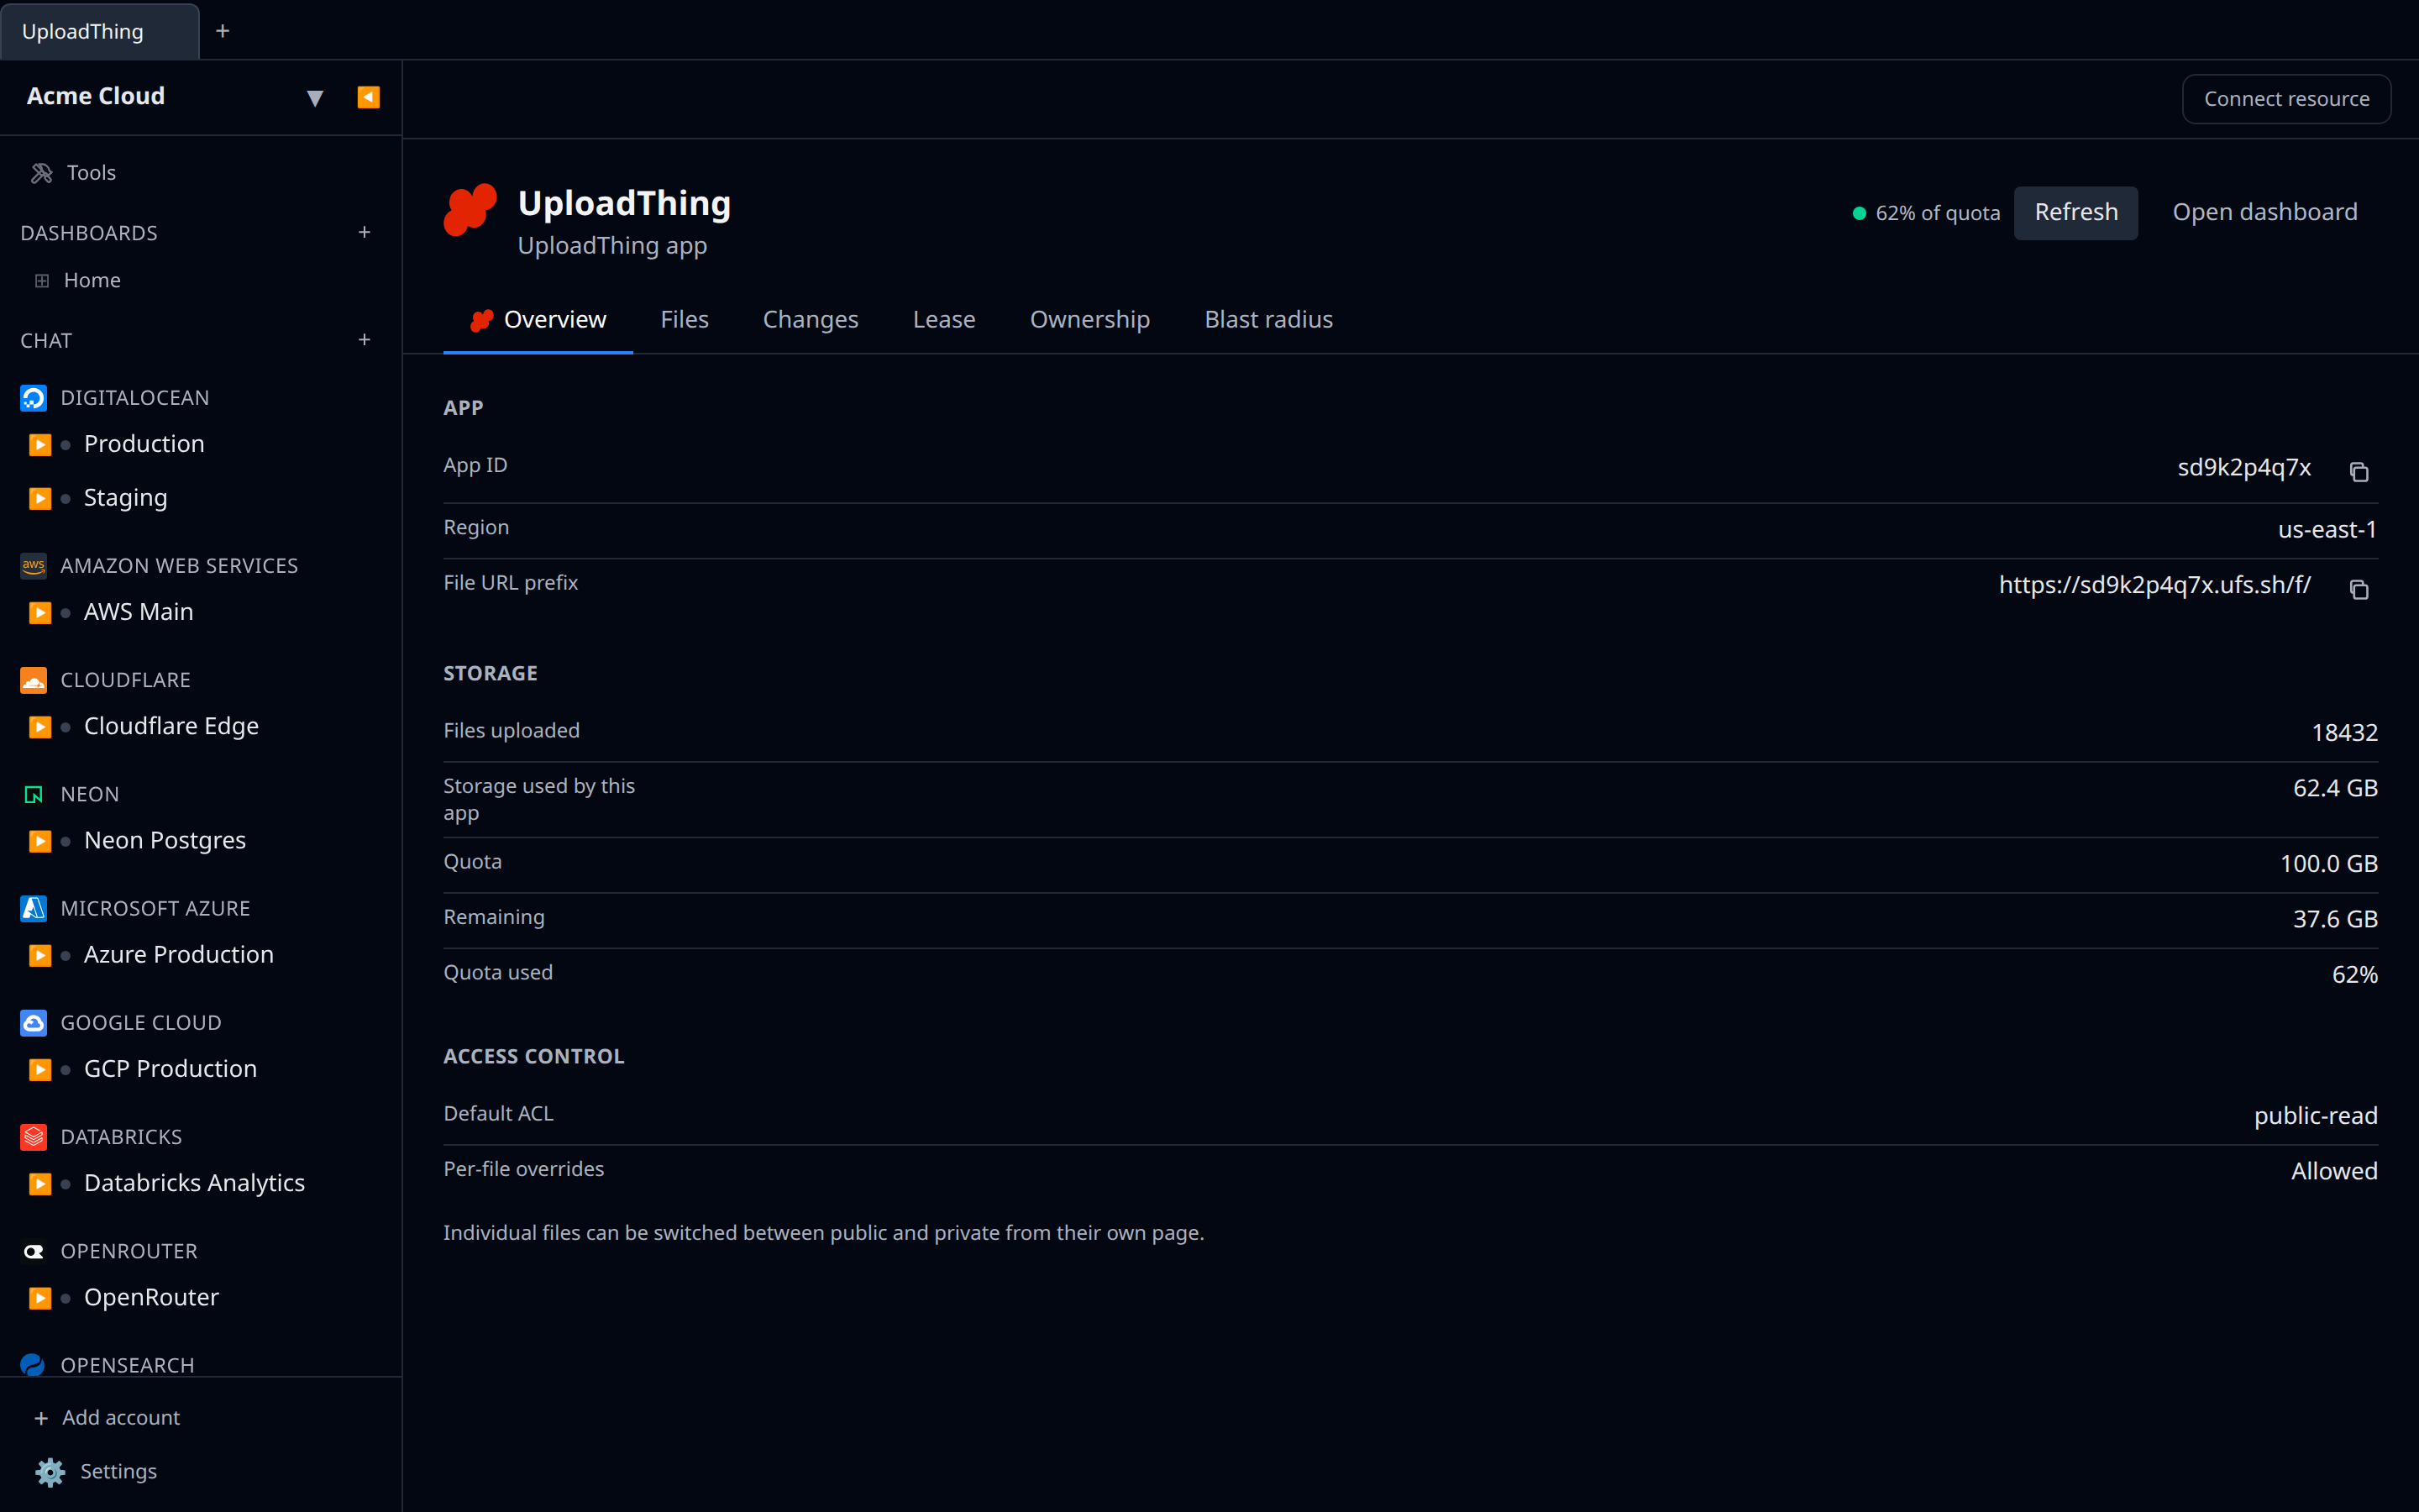Click the Refresh button

(2076, 212)
